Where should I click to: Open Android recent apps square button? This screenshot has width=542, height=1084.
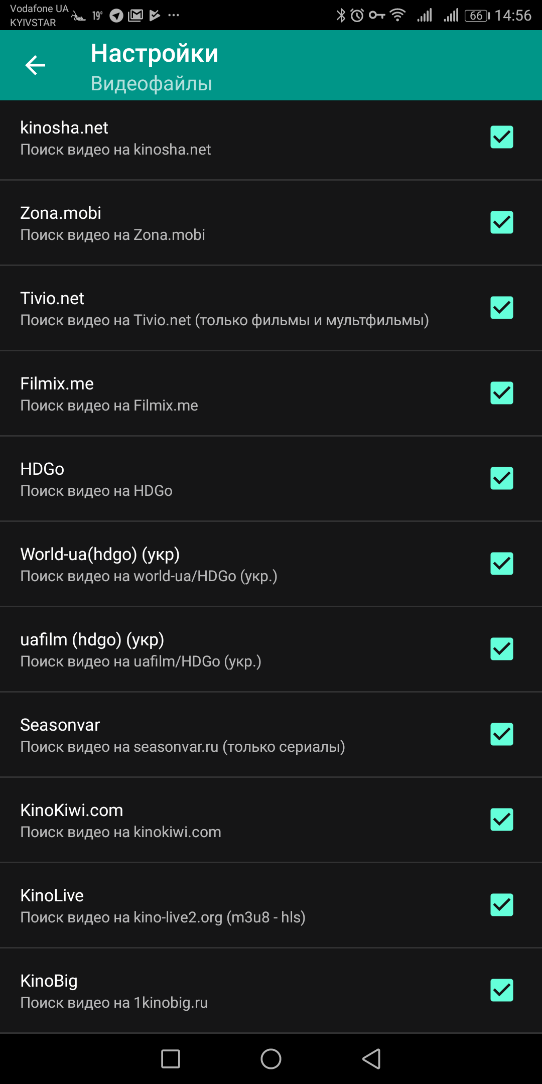pos(171,1059)
